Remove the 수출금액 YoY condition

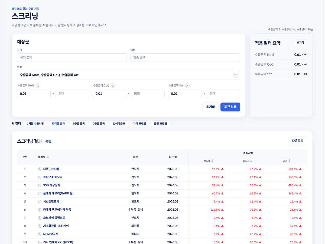pos(187,86)
